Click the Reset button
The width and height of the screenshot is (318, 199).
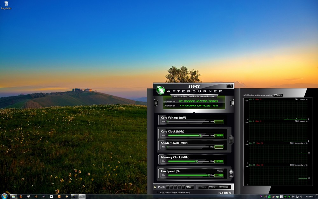tap(214, 187)
